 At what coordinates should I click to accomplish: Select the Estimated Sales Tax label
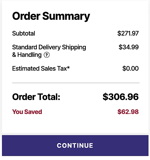coord(39,69)
